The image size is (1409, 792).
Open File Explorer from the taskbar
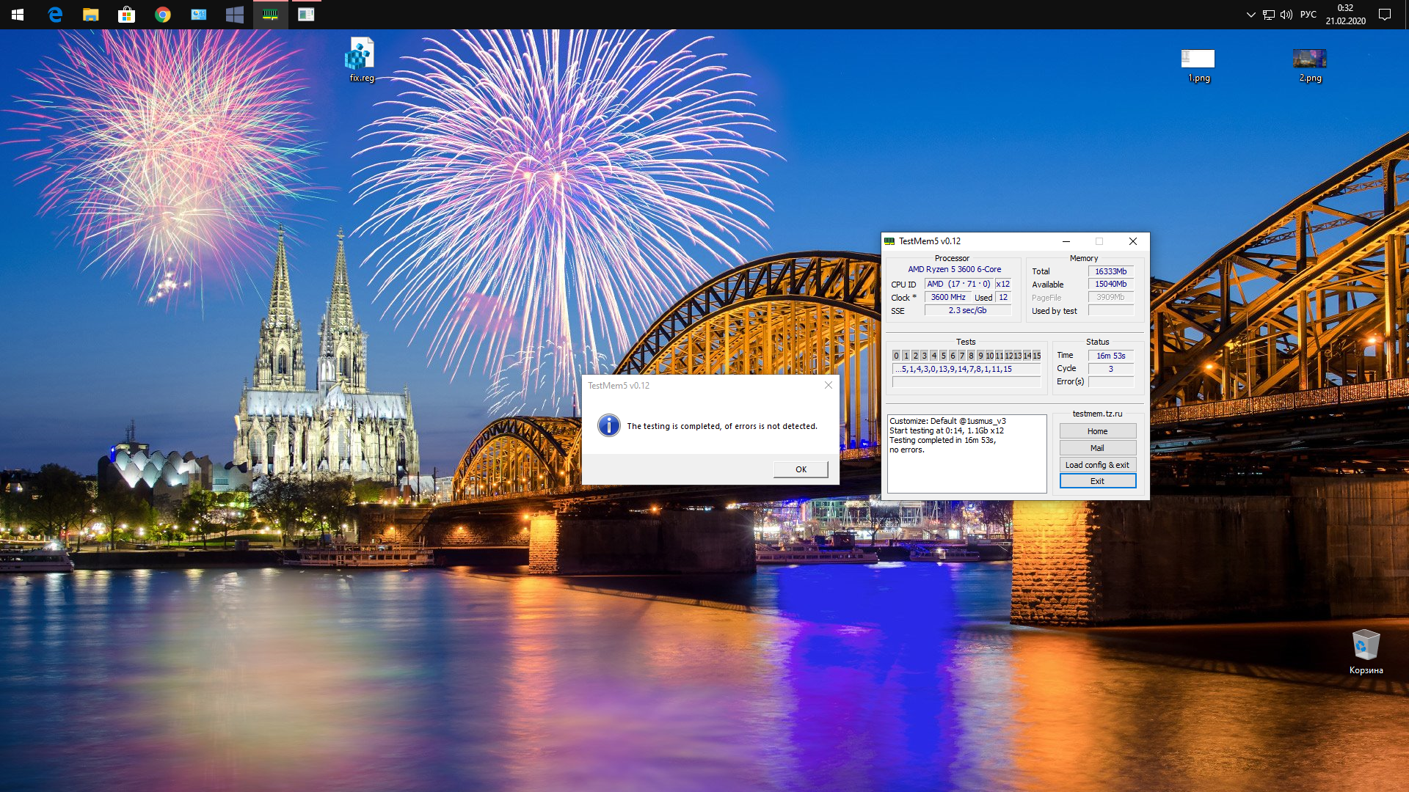[x=91, y=15]
